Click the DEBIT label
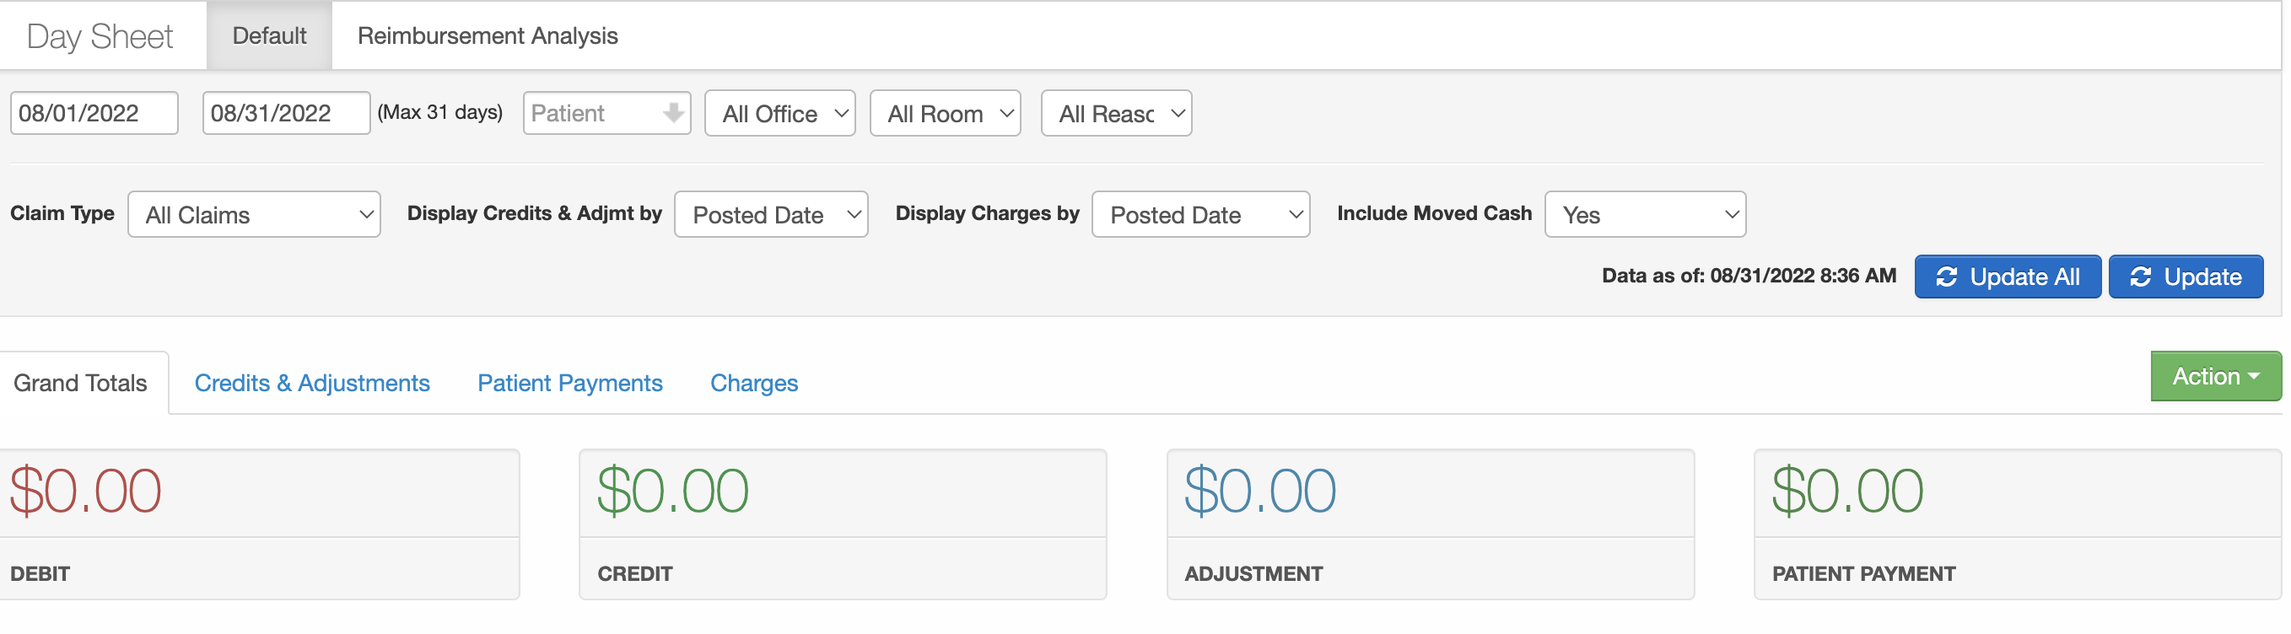The width and height of the screenshot is (2291, 634). 40,573
